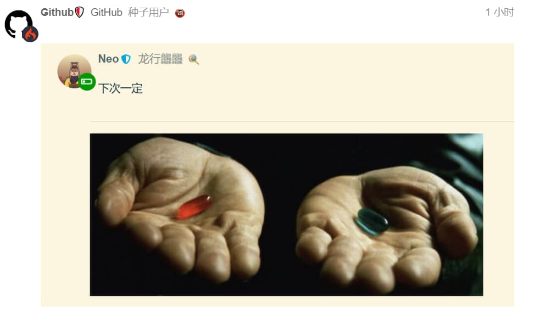Open the Neo username link
Image resolution: width=534 pixels, height=325 pixels.
tap(108, 59)
